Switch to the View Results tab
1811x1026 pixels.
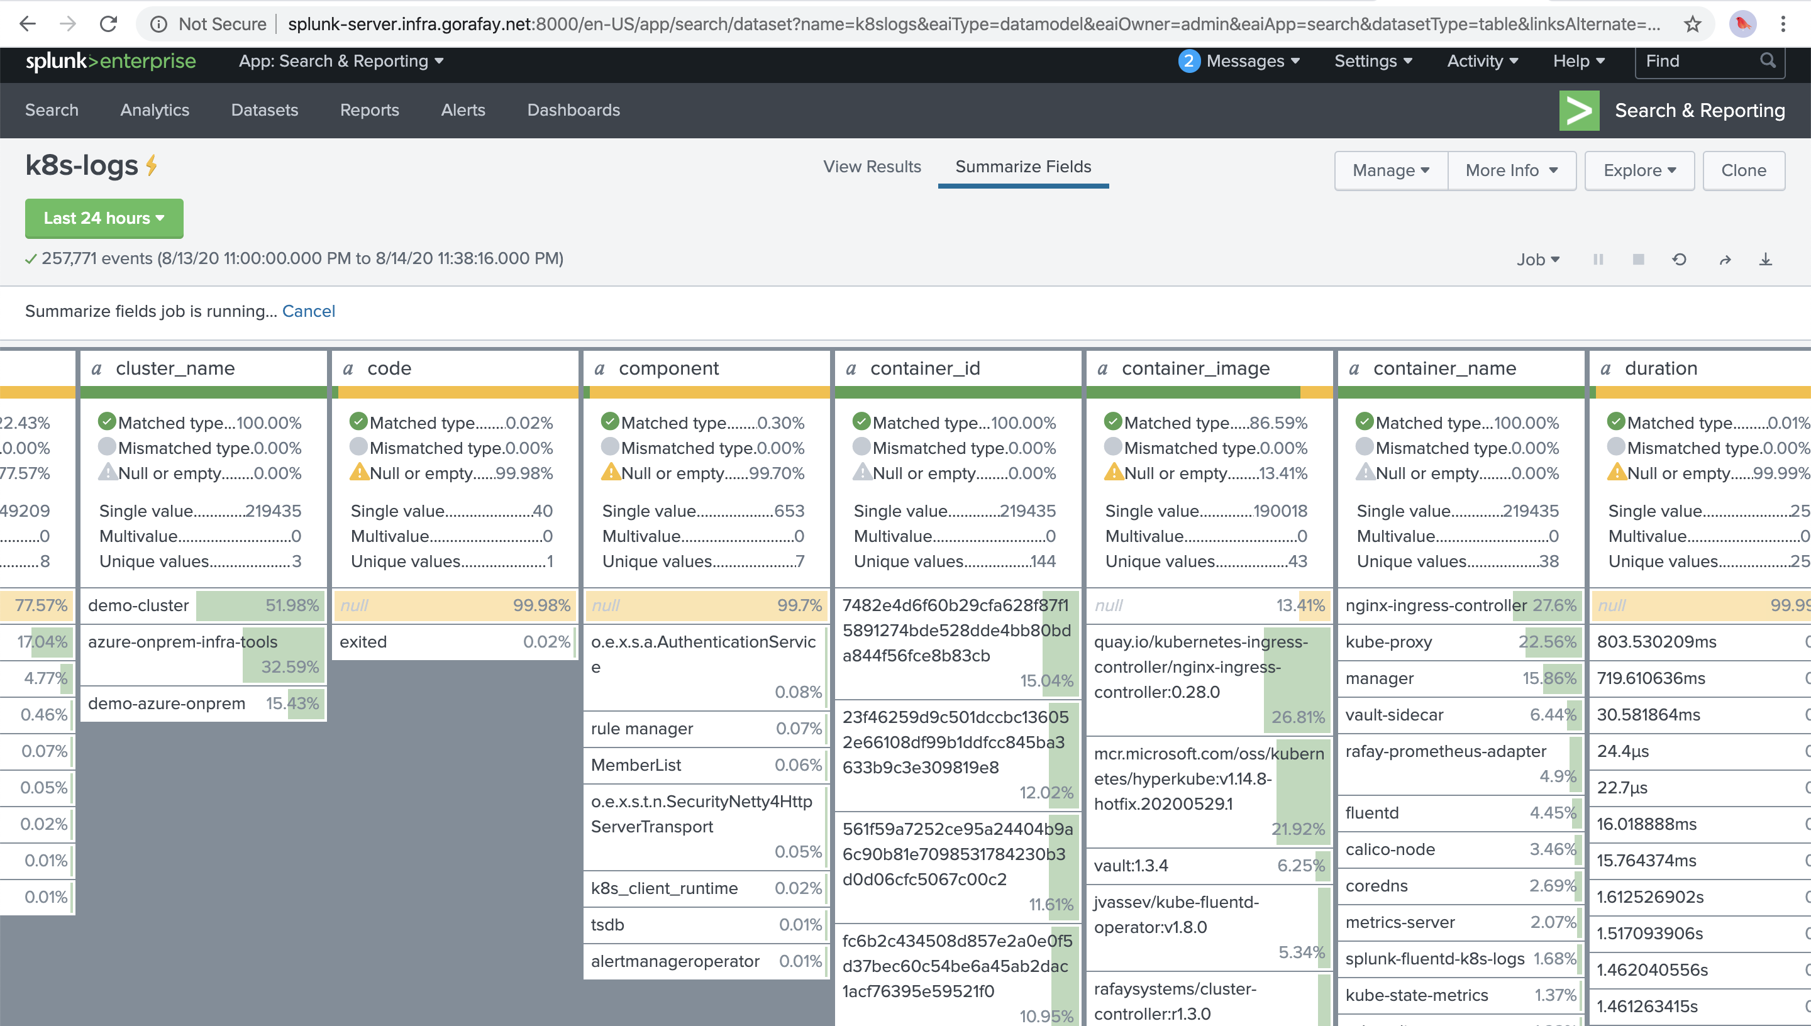click(x=872, y=167)
